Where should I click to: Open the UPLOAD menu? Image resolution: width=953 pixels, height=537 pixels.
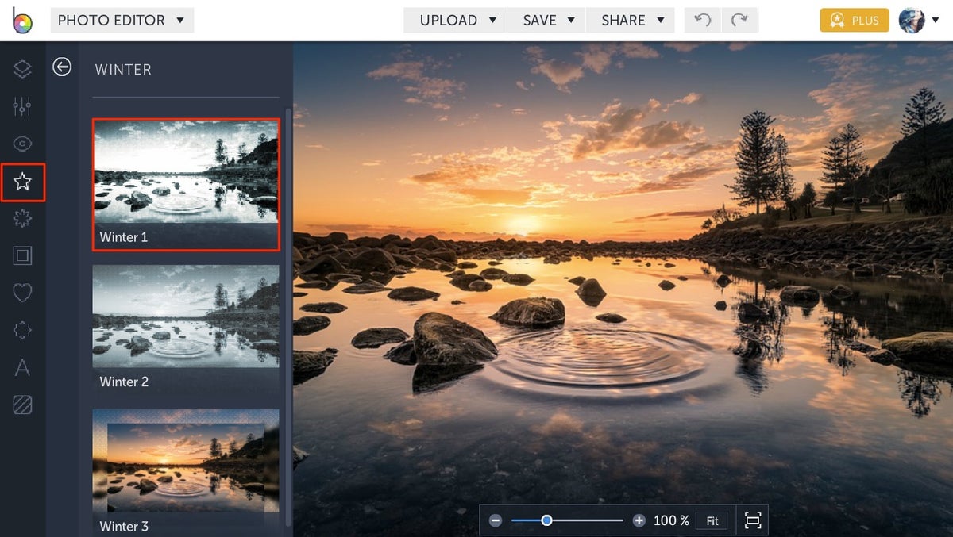pos(454,20)
